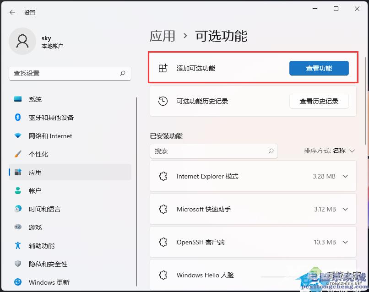Image resolution: width=369 pixels, height=292 pixels.
Task: Open 网络和 Internet settings
Action: tap(70, 136)
